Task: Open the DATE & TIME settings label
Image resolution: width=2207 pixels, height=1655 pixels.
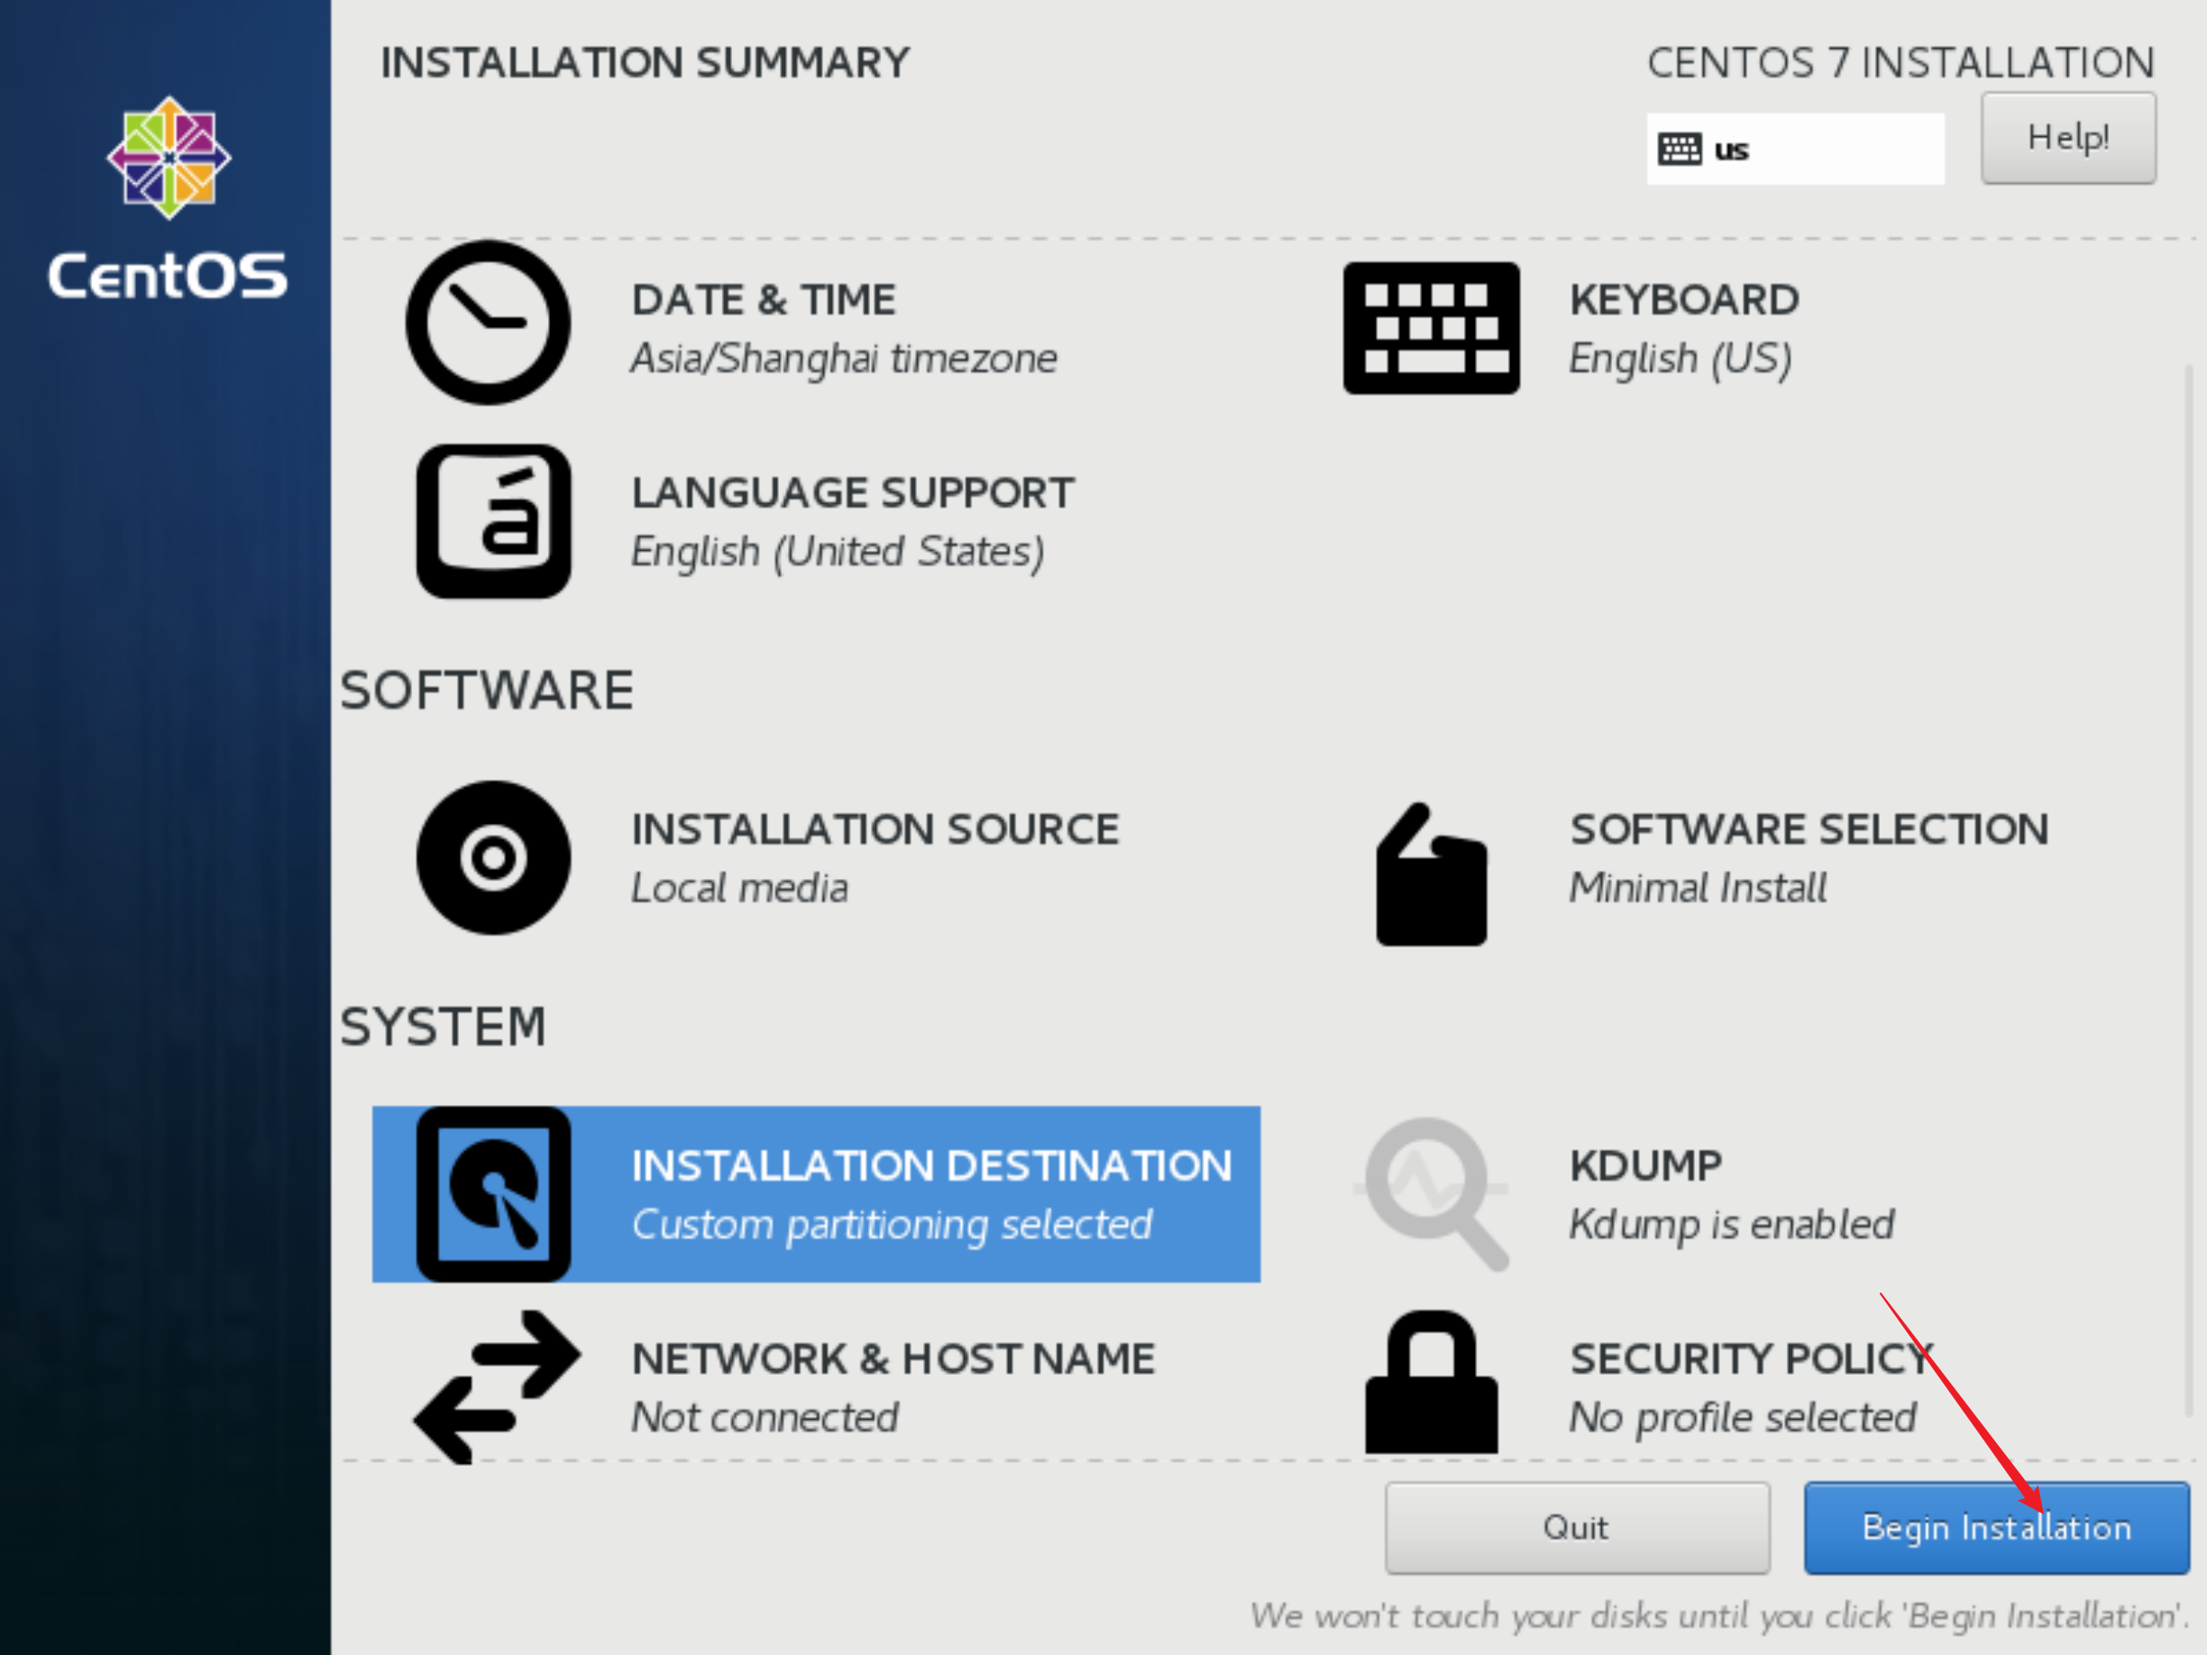Action: tap(765, 300)
